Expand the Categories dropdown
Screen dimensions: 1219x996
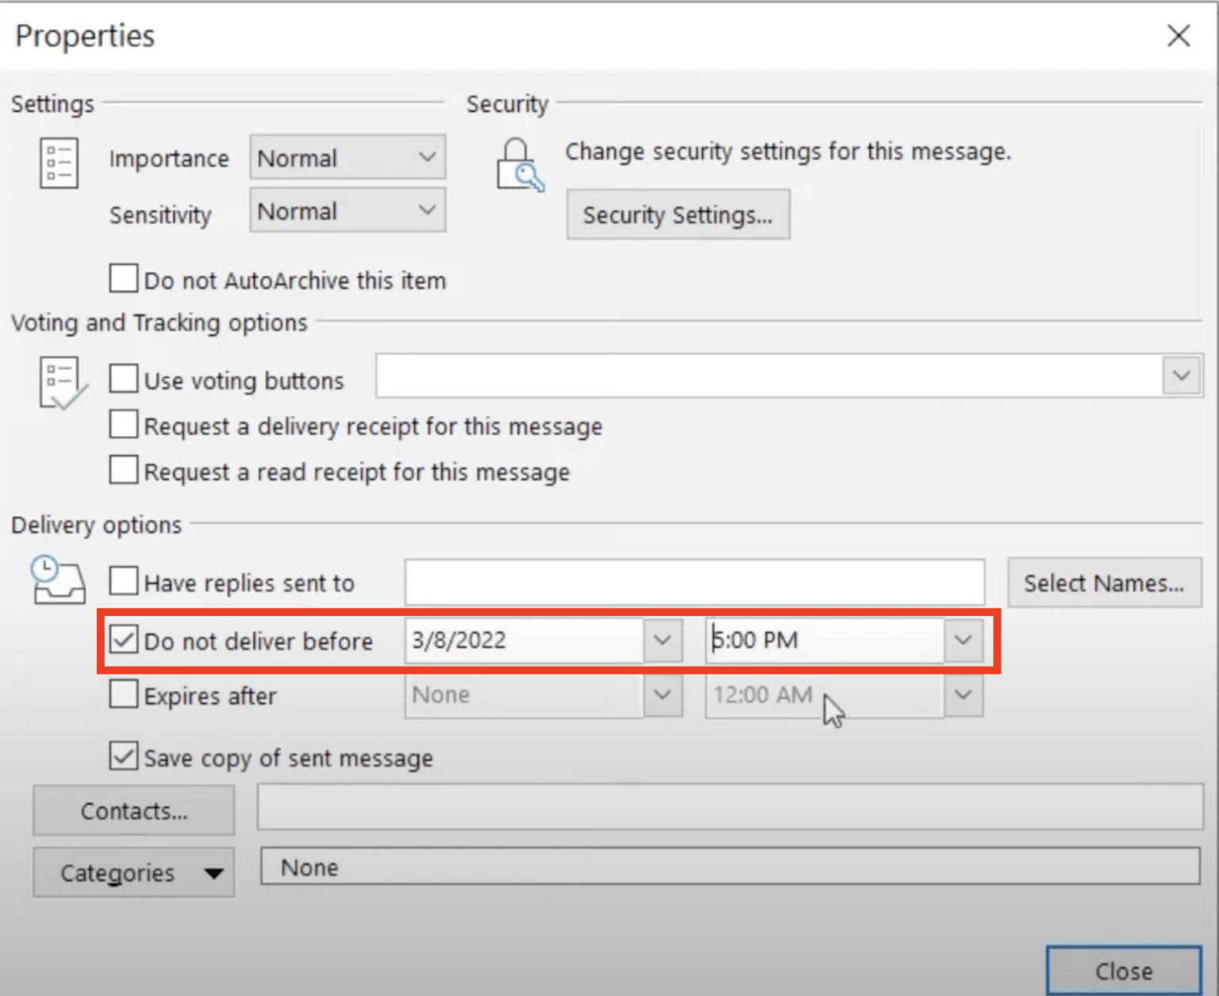pyautogui.click(x=213, y=873)
